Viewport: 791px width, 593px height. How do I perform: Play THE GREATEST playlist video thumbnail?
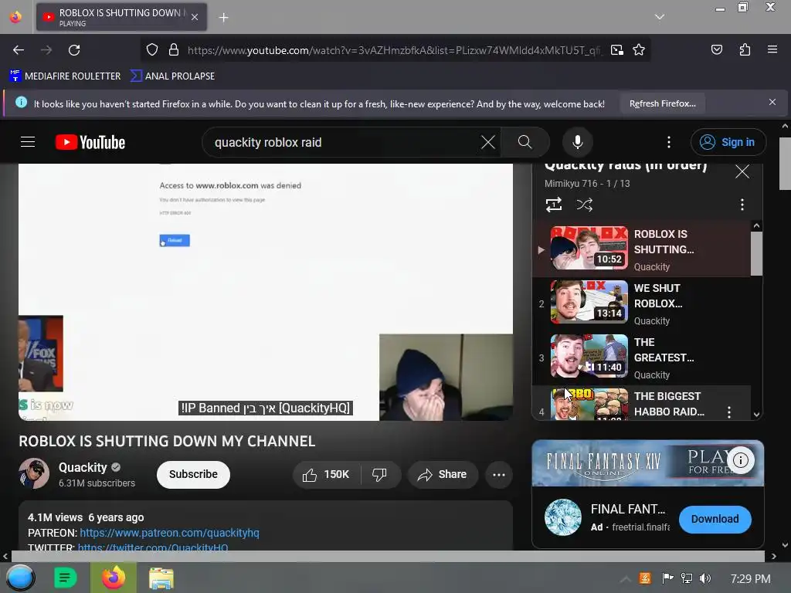coord(589,356)
